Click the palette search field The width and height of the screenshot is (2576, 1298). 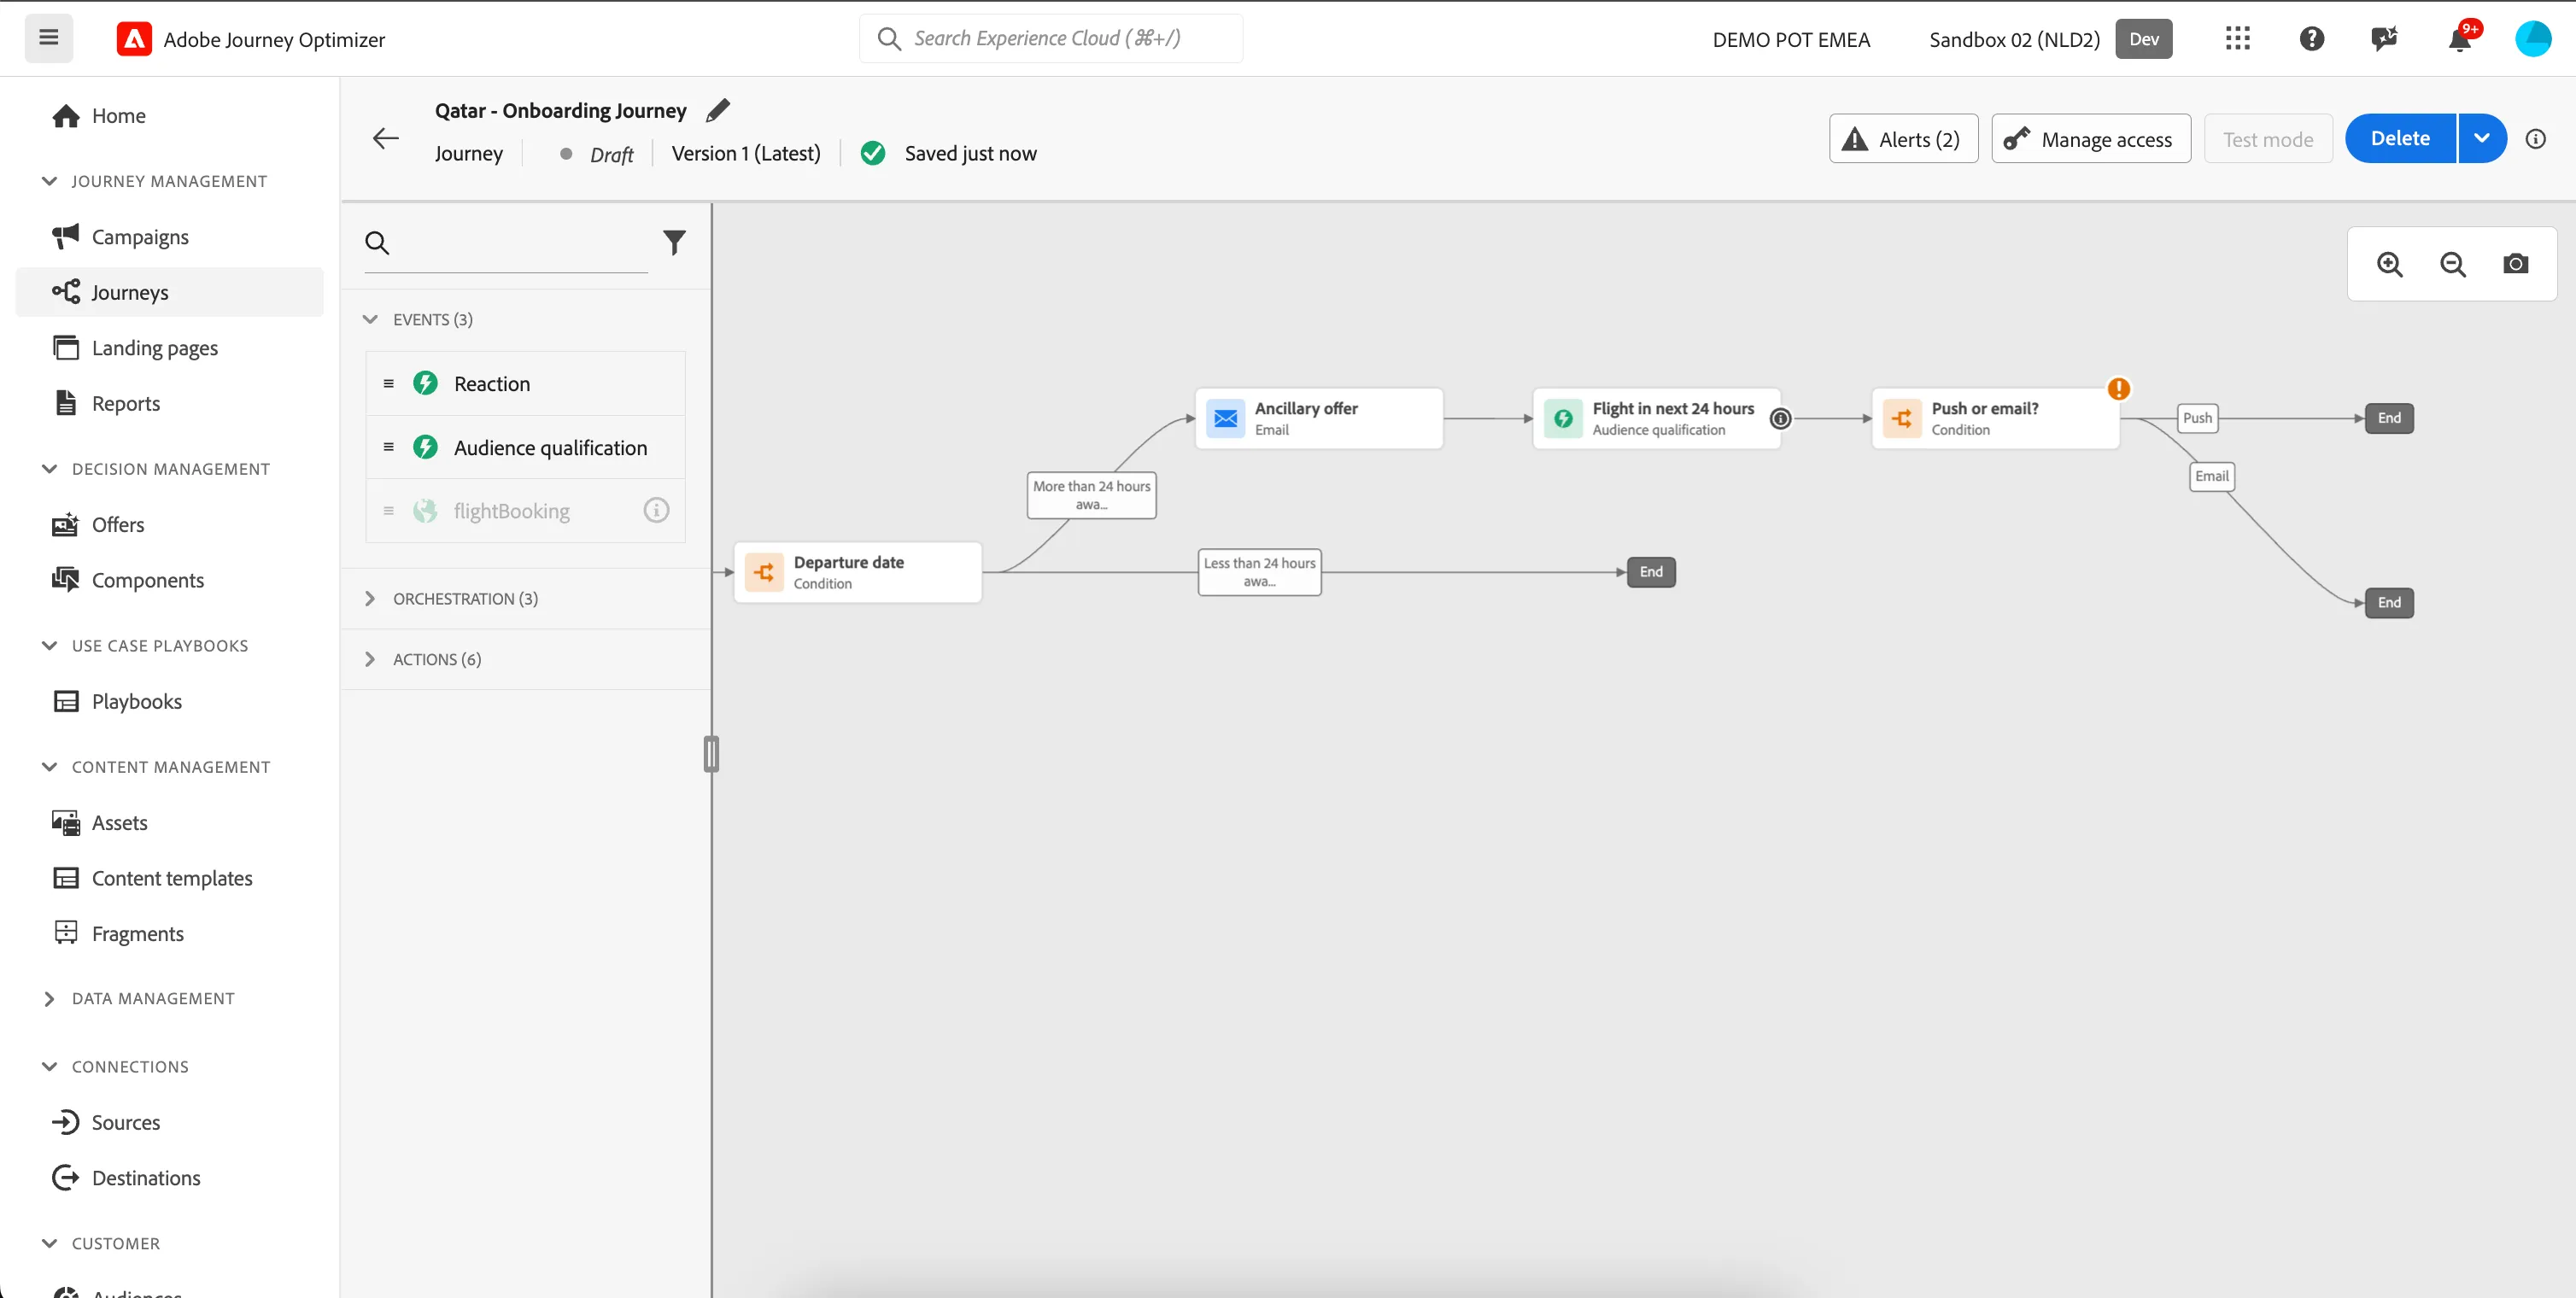point(506,243)
